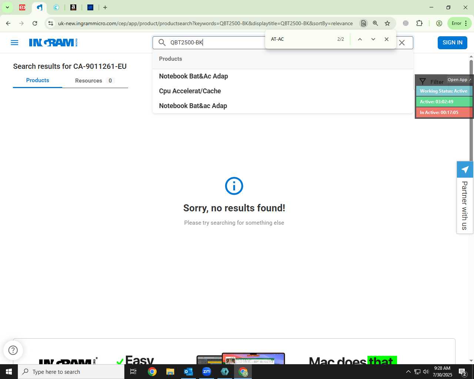
Task: Go to next find-in-page match
Action: tap(373, 39)
